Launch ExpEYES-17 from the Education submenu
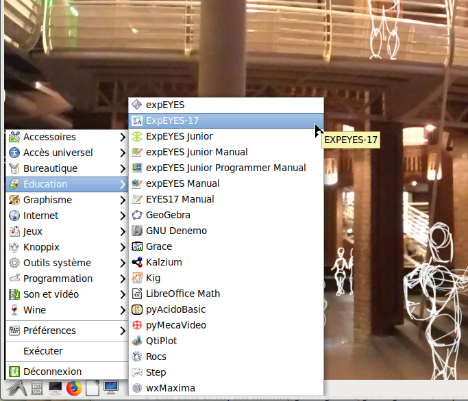Viewport: 468px width, 401px height. coord(171,120)
